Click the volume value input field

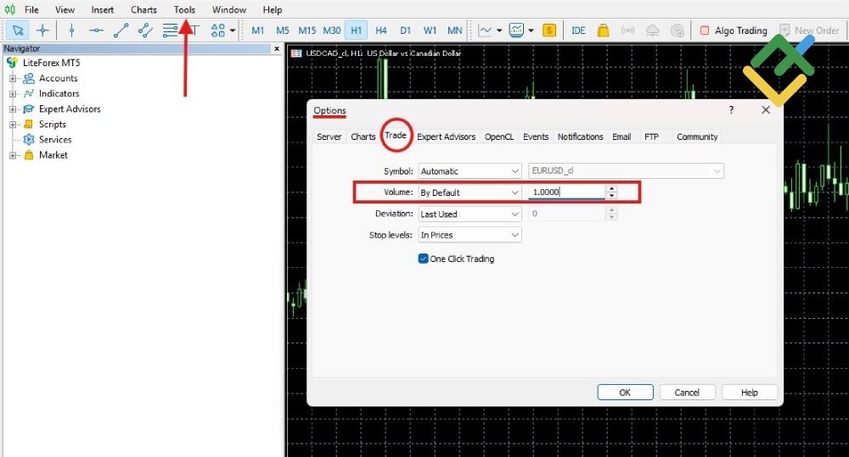(566, 192)
